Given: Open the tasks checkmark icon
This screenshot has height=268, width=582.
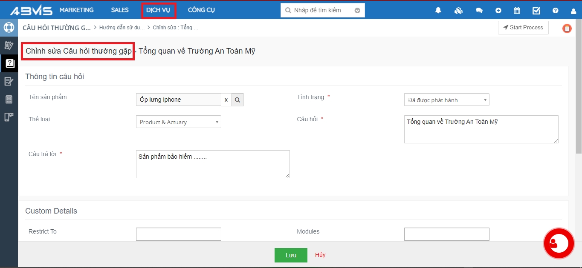Looking at the screenshot, I should 536,10.
